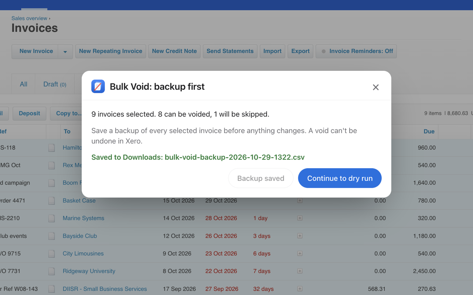Click the 28 Oct 2026 due date
The image size is (473, 295).
221,218
